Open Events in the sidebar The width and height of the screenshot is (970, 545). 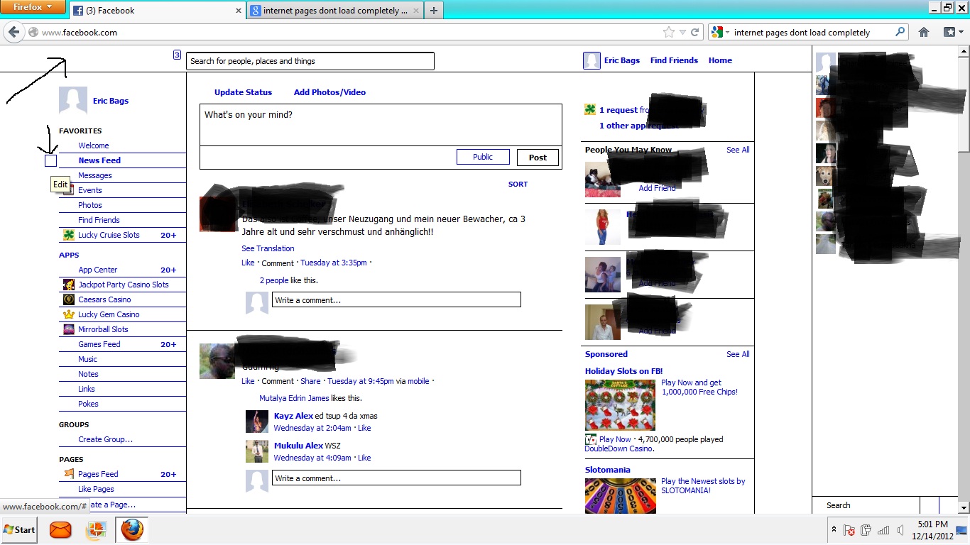90,190
